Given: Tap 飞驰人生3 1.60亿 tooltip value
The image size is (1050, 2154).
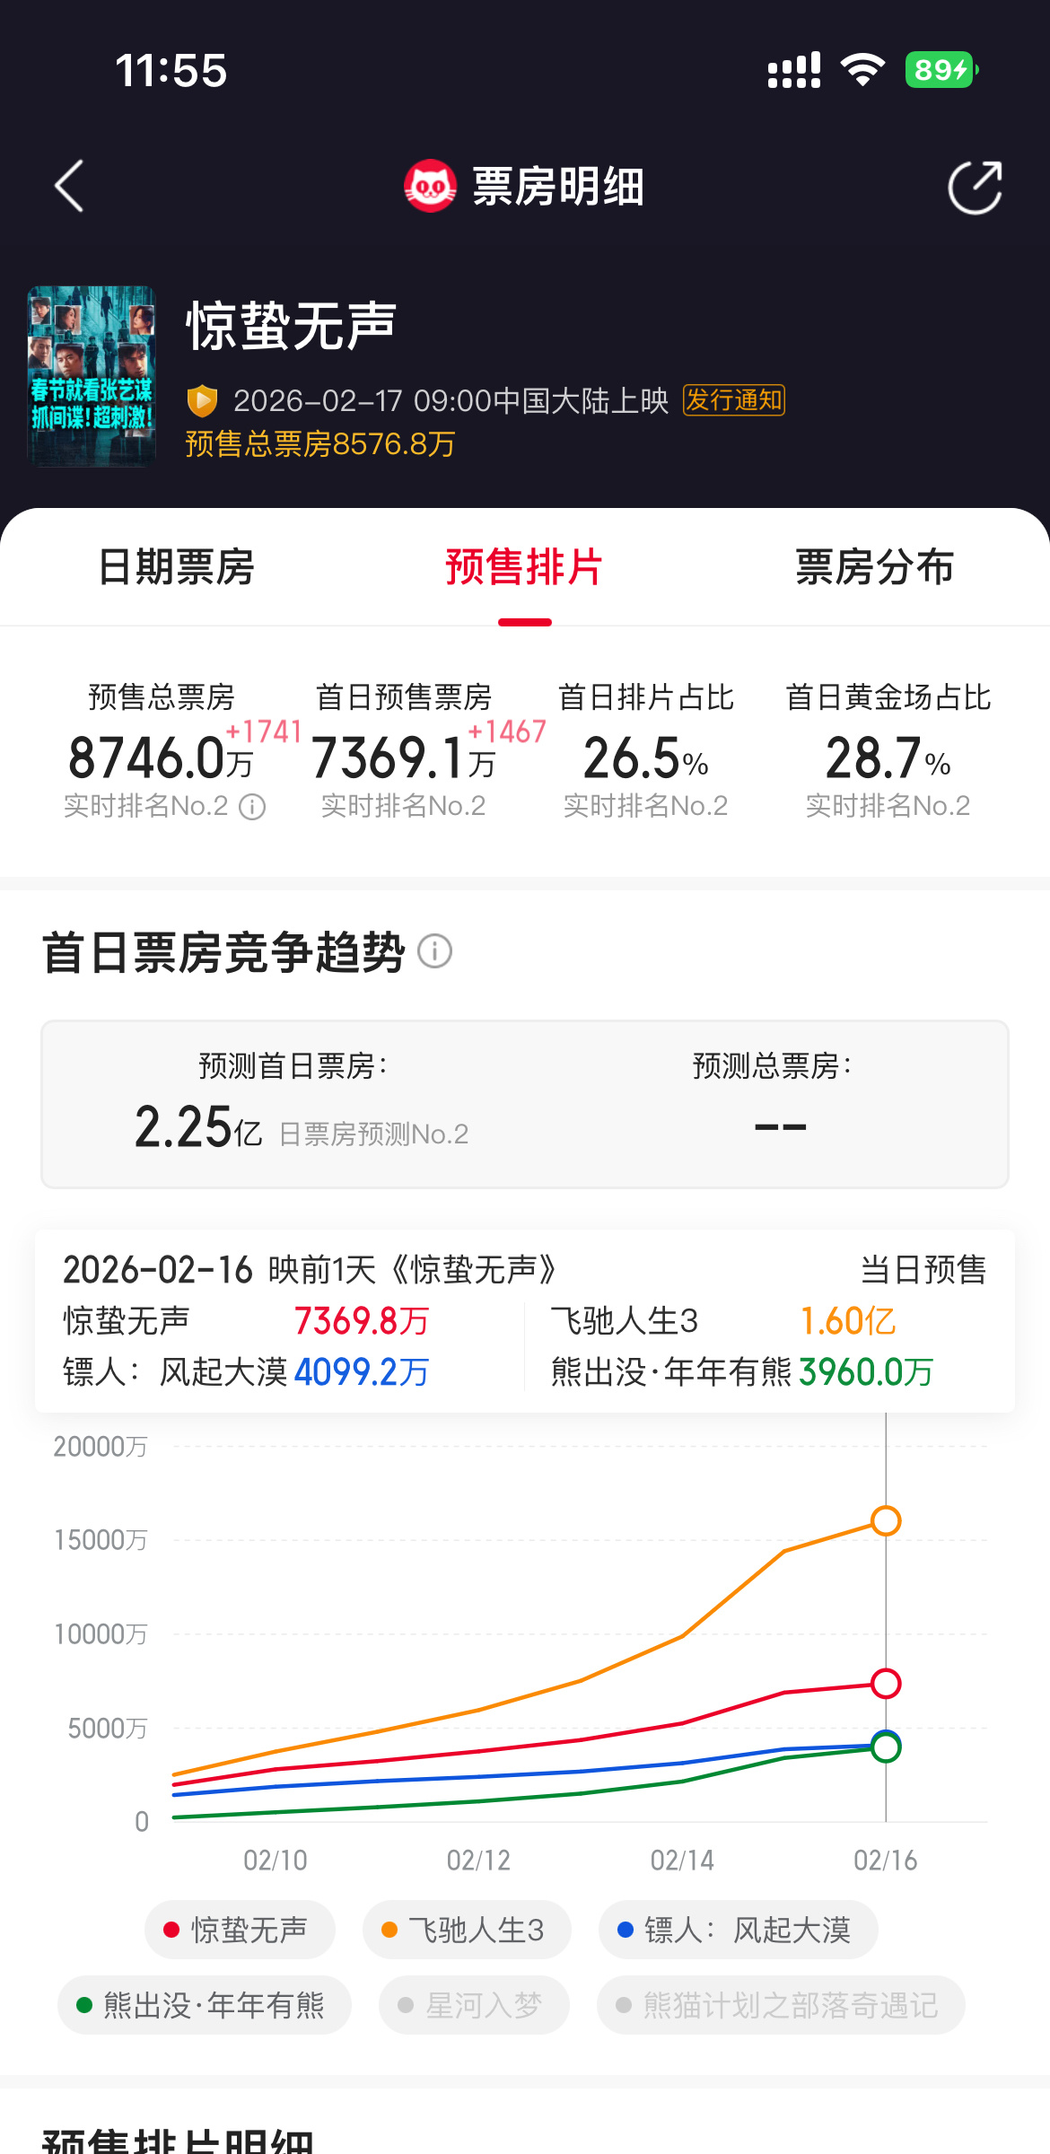Looking at the screenshot, I should 848,1321.
